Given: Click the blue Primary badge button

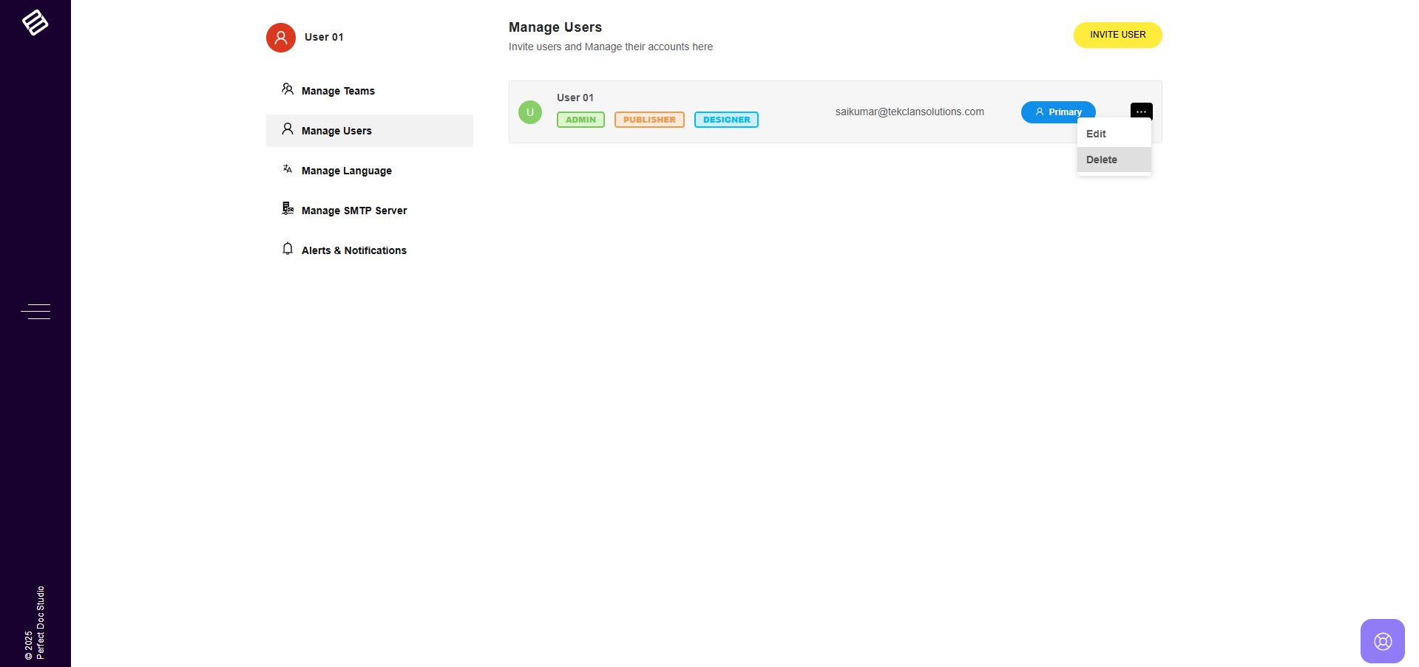Looking at the screenshot, I should [1057, 112].
